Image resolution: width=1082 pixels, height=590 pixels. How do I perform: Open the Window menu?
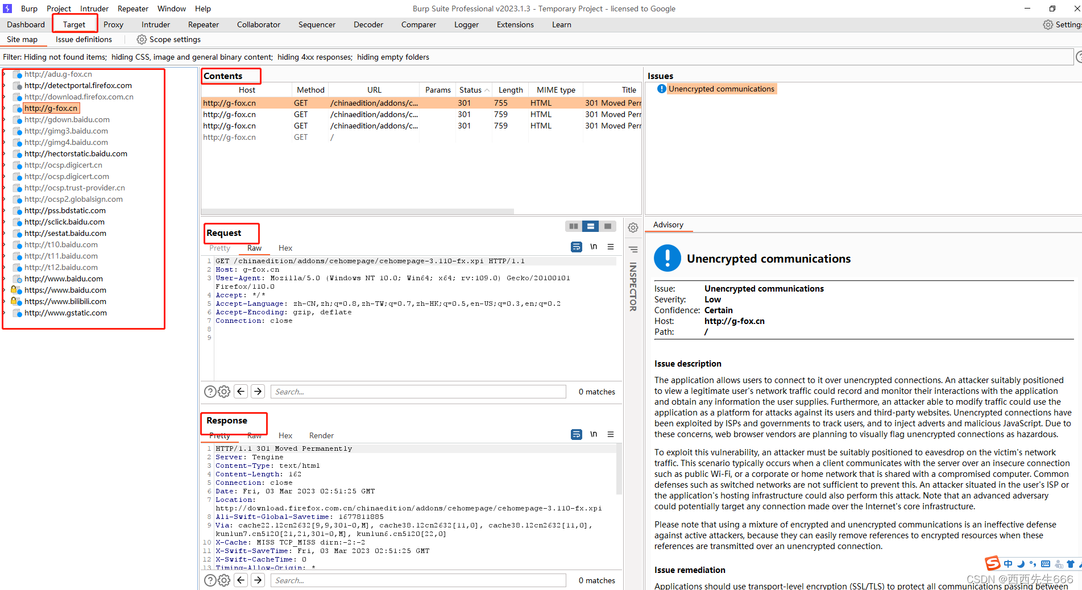point(172,9)
